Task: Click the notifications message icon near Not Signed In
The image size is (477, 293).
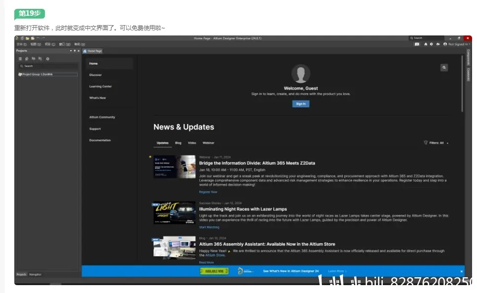Action: pyautogui.click(x=417, y=44)
